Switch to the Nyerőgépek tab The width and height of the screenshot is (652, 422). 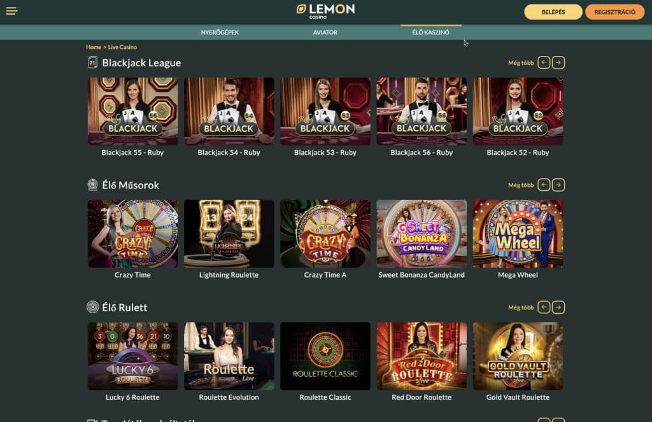coord(220,32)
